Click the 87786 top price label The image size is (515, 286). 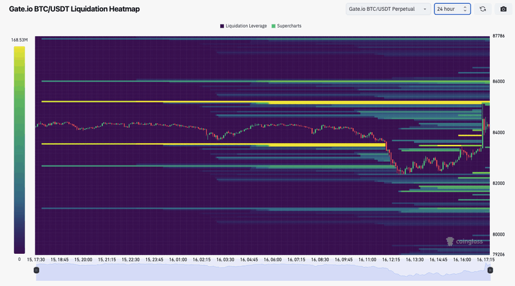tap(498, 36)
